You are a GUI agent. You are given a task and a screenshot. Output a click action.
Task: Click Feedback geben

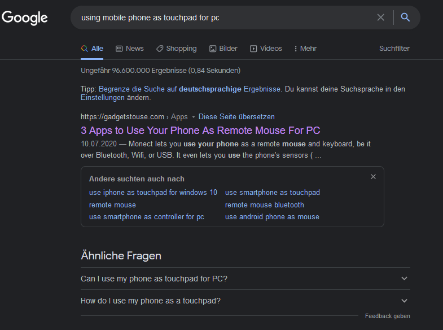(387, 316)
